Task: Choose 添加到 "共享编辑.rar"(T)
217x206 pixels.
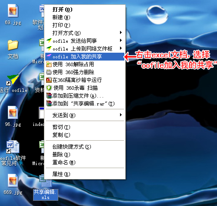Action: 85,104
